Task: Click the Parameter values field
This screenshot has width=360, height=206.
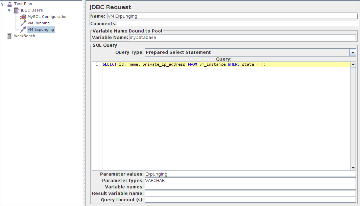Action: coord(250,174)
